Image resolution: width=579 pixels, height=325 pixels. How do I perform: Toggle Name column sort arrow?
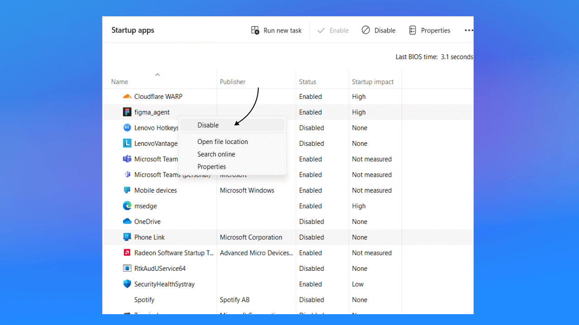pos(157,74)
